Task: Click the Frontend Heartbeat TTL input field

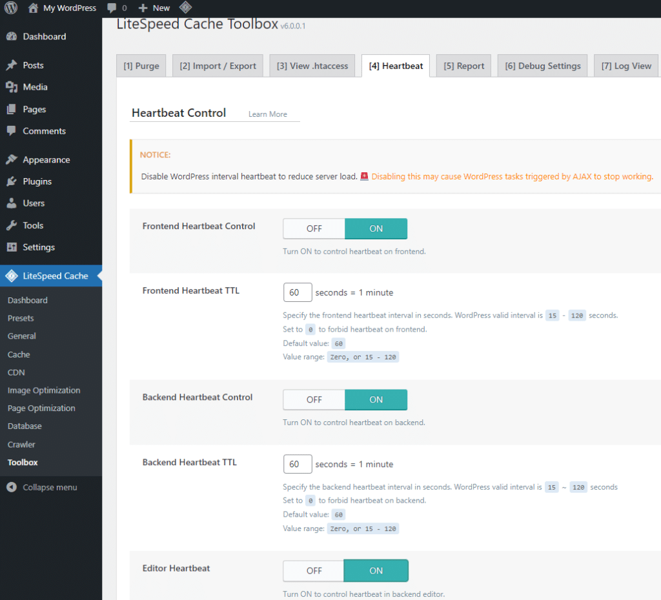Action: tap(298, 292)
